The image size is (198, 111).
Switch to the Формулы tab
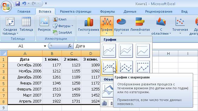click(107, 11)
